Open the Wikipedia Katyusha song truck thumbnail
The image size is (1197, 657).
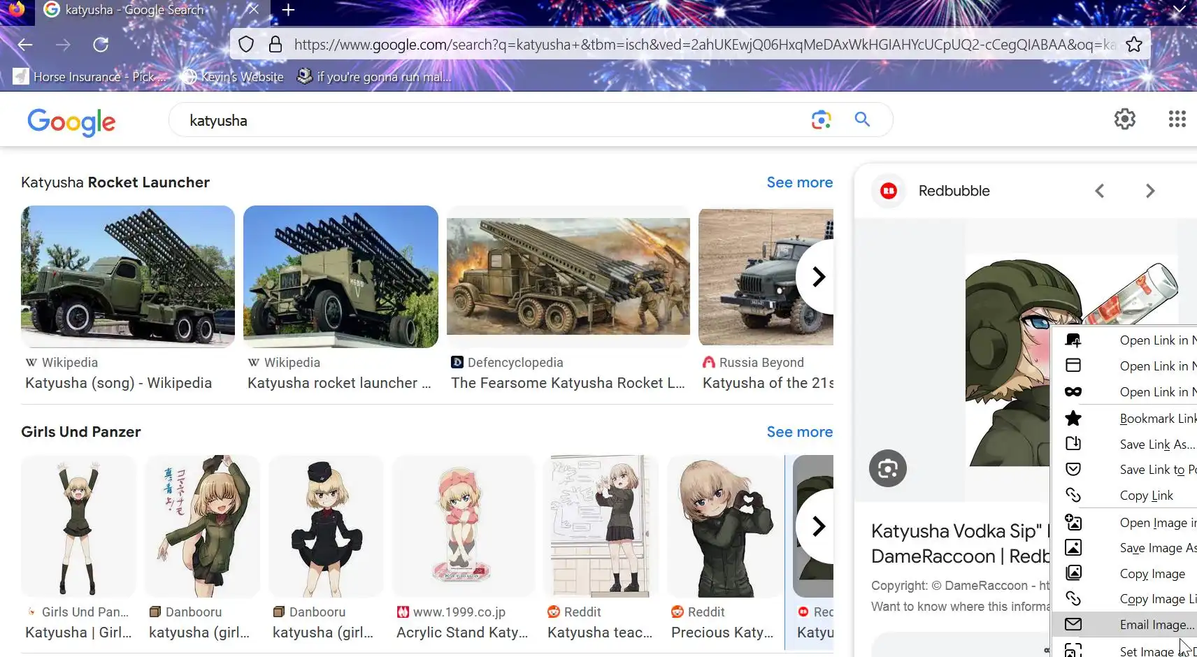coord(128,277)
